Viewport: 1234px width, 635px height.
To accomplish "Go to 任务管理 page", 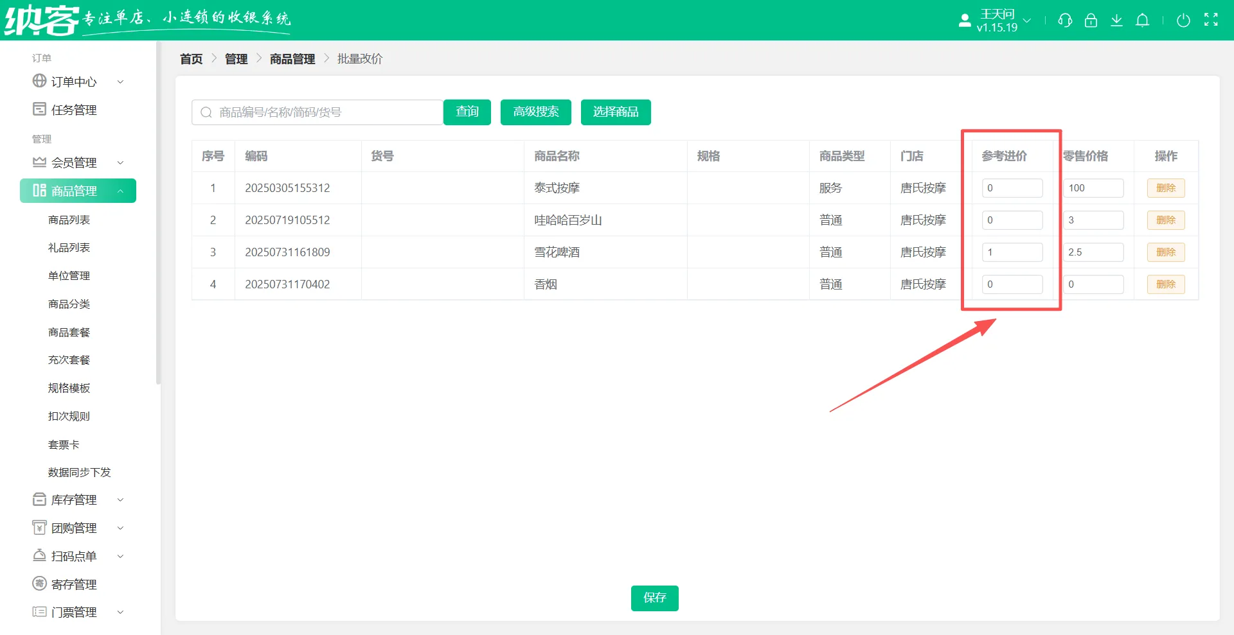I will pyautogui.click(x=73, y=110).
